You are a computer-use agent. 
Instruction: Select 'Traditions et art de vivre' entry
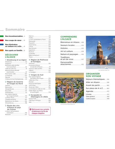72,58
